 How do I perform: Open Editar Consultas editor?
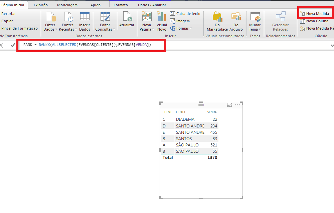(x=105, y=21)
